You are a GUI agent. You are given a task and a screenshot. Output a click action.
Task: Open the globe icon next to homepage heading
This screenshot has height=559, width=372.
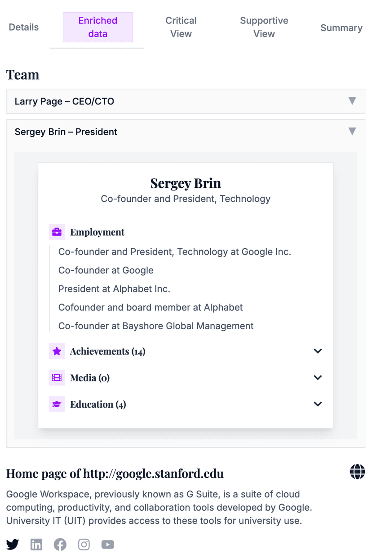(357, 472)
